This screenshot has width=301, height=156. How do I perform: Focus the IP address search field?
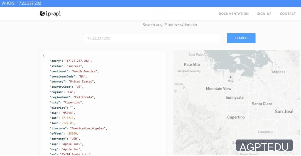tap(152, 38)
